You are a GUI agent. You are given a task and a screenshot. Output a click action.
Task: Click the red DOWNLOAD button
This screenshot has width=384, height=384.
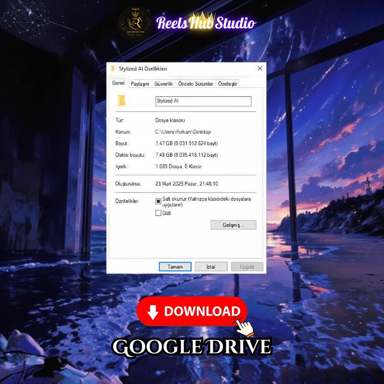(x=192, y=311)
